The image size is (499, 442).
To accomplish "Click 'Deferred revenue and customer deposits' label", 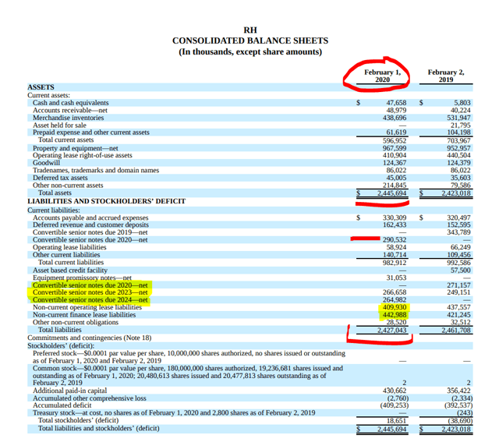I will click(90, 225).
